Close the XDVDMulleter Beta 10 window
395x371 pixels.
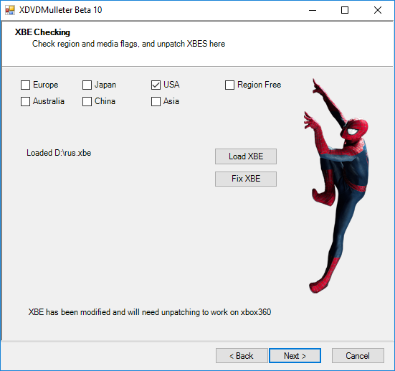pos(377,10)
